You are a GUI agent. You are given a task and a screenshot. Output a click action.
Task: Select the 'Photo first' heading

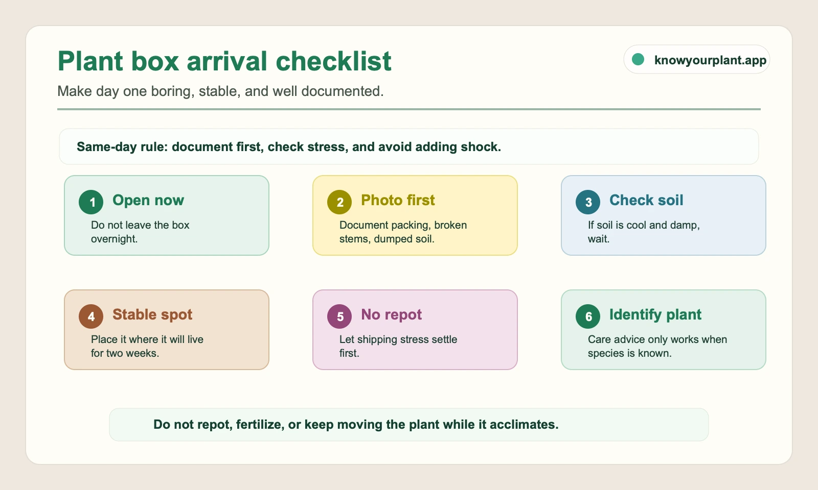coord(398,200)
